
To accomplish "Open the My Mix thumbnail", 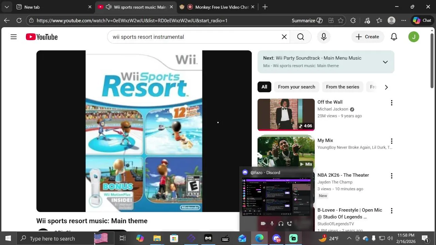I will 286,152.
